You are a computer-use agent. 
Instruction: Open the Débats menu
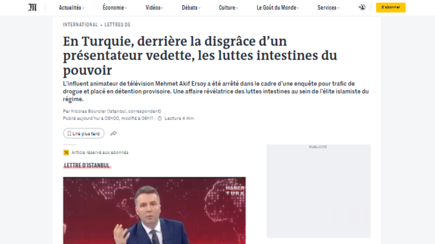[x=191, y=7]
